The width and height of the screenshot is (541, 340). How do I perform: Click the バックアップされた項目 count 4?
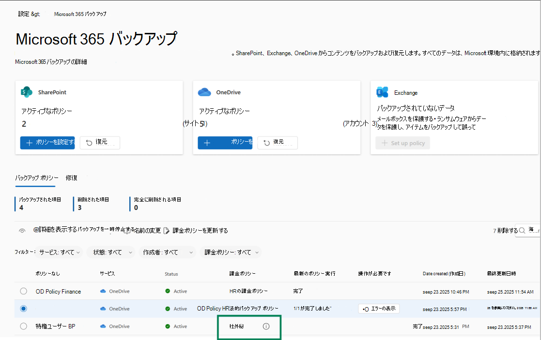21,207
